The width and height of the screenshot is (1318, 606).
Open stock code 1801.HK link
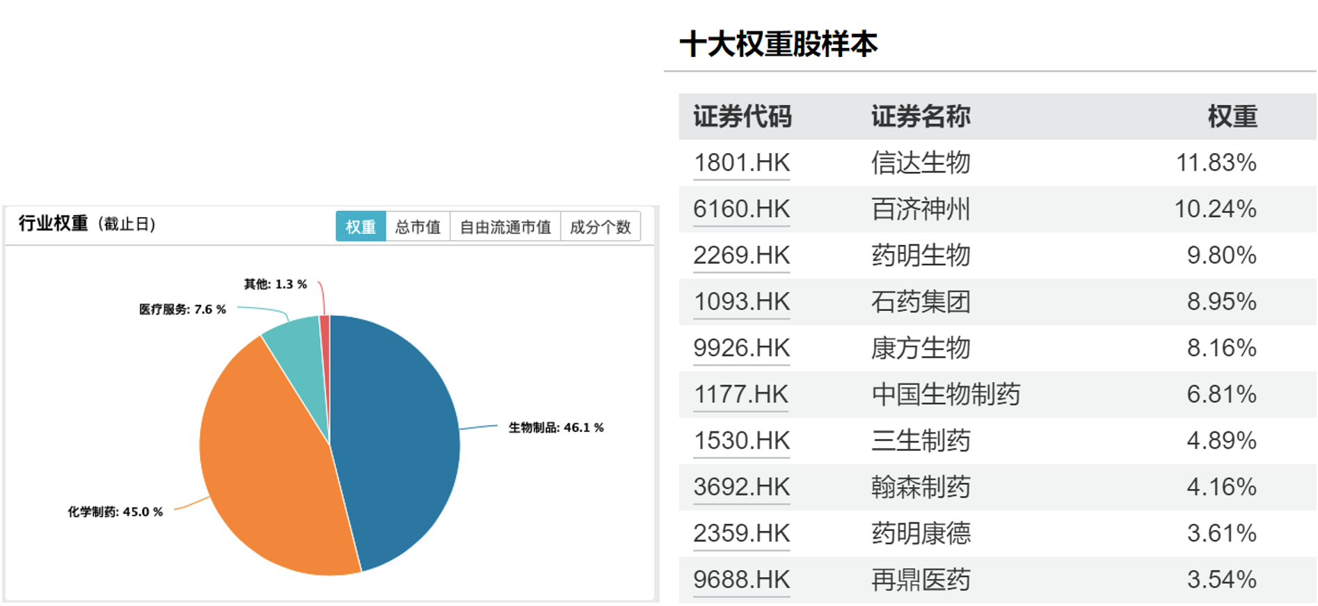[x=742, y=163]
